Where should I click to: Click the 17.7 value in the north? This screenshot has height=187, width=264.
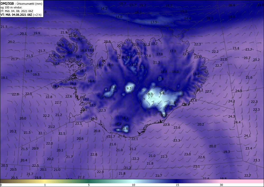(154, 44)
